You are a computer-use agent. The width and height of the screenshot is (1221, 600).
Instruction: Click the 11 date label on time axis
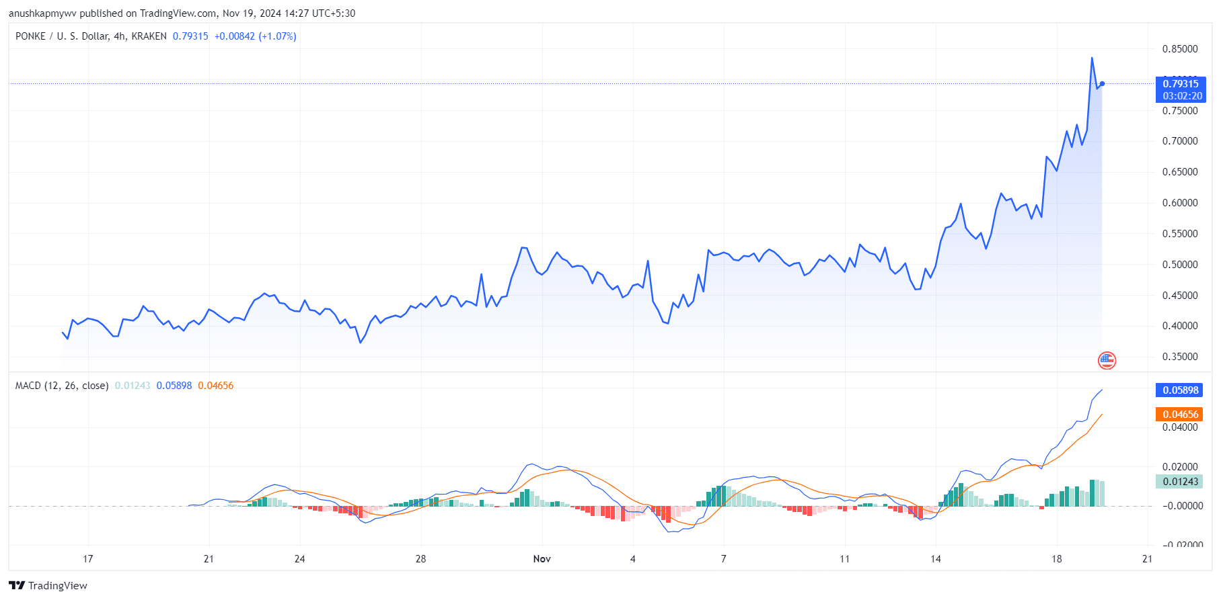[x=845, y=559]
